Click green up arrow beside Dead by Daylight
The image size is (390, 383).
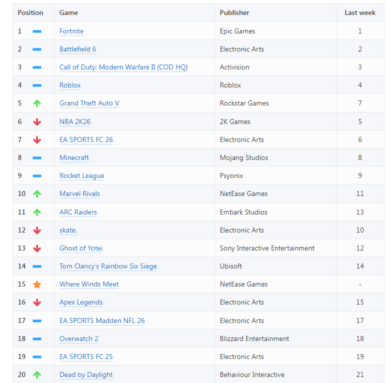[x=37, y=375]
